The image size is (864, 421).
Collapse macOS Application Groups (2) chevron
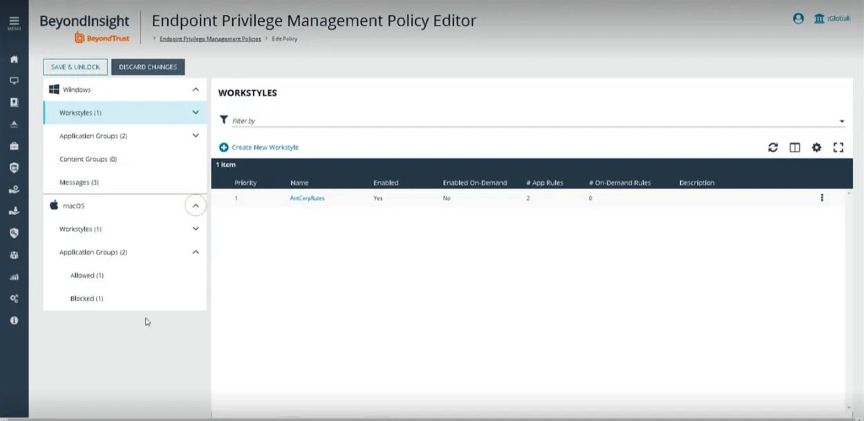coord(196,252)
